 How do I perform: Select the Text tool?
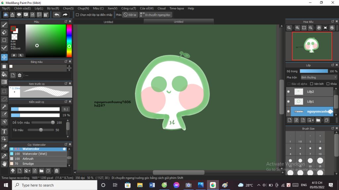click(4, 131)
